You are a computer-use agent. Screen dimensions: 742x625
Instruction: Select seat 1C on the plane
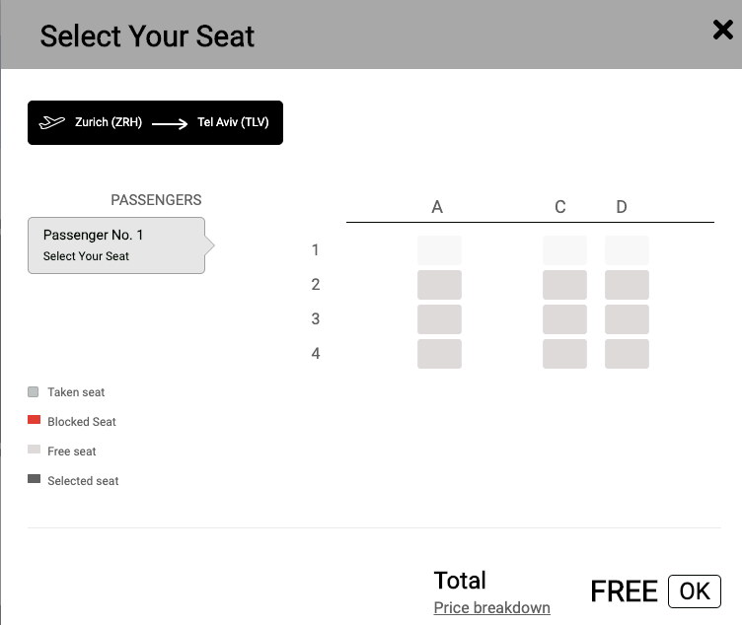coord(564,250)
